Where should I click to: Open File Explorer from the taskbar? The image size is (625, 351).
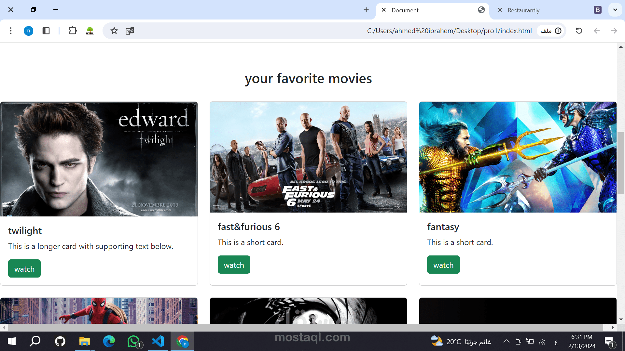(x=85, y=341)
